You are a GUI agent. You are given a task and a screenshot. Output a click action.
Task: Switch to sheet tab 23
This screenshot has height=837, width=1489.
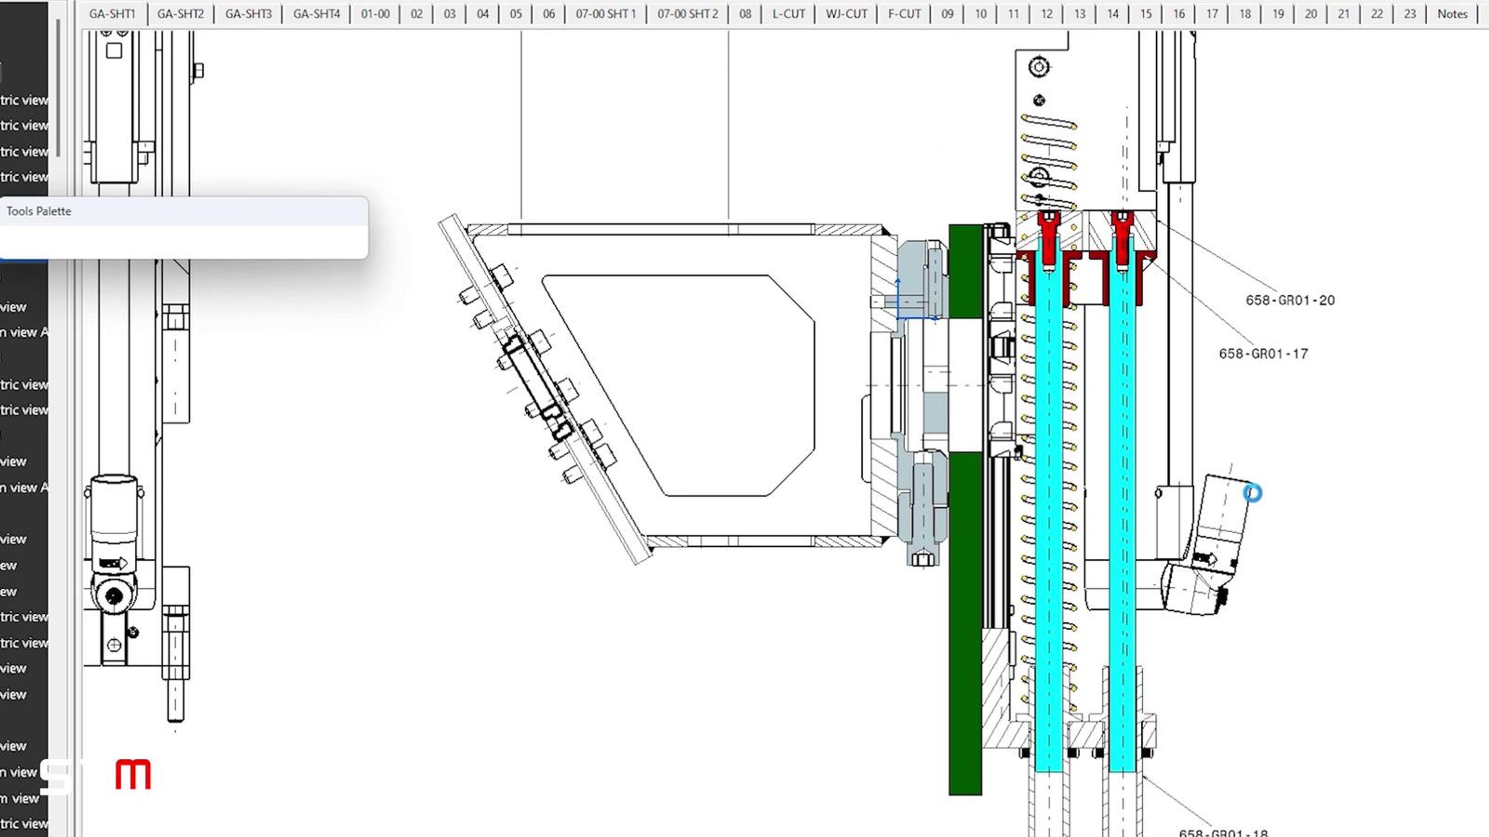click(1410, 14)
